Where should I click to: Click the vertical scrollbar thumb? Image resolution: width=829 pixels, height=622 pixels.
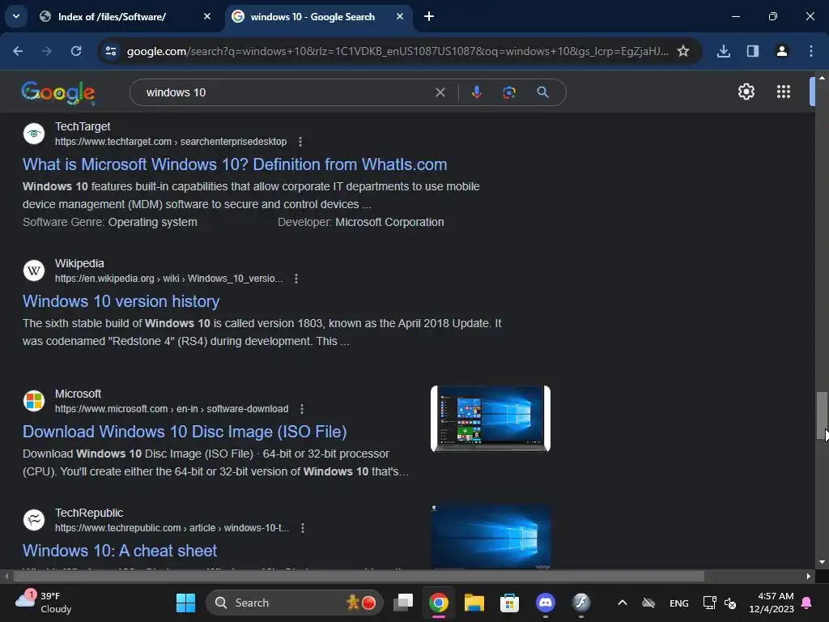(821, 415)
